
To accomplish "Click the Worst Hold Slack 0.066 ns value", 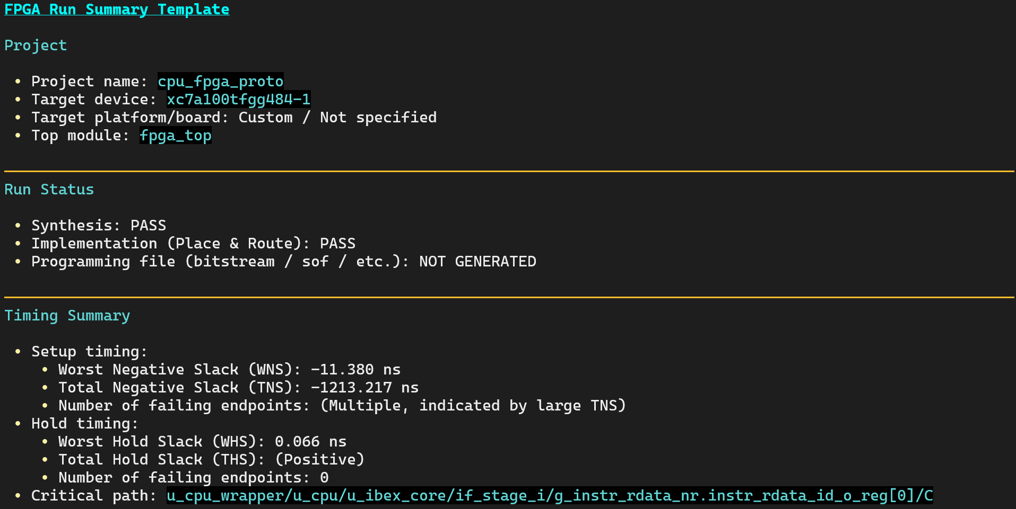I will pyautogui.click(x=310, y=442).
